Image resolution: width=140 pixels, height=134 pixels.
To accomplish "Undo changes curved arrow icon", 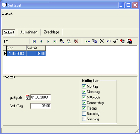I will point(109,41).
